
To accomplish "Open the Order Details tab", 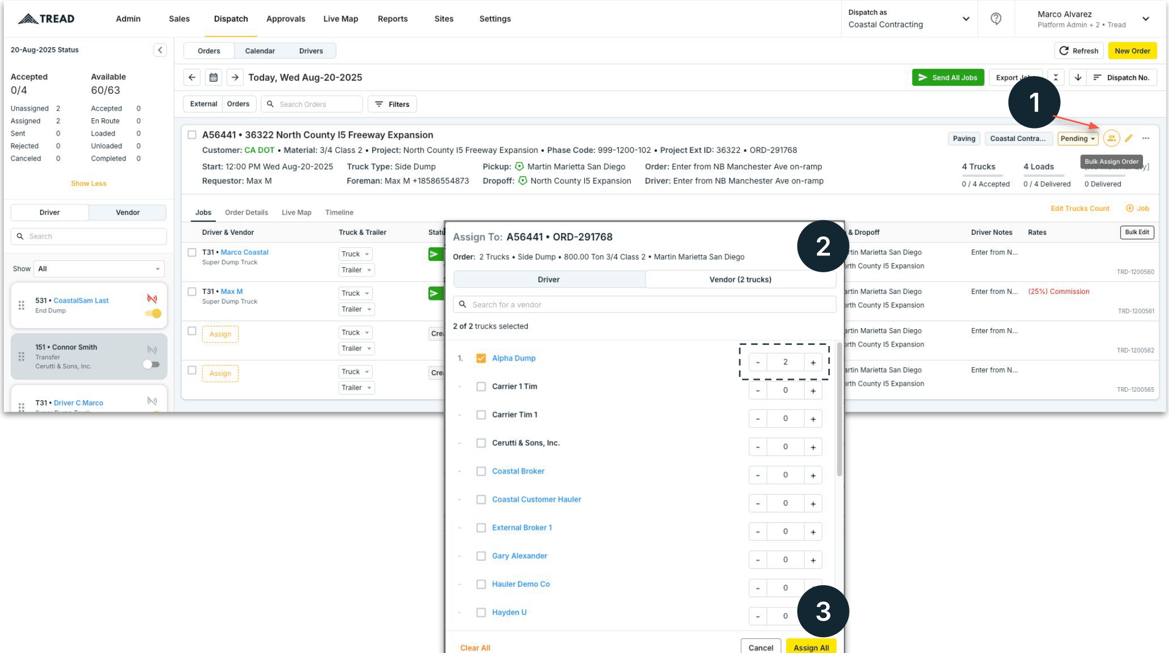I will [246, 213].
